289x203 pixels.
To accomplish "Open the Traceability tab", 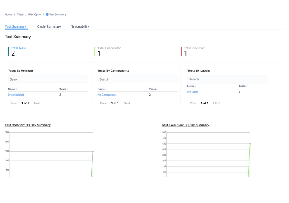I will click(80, 26).
